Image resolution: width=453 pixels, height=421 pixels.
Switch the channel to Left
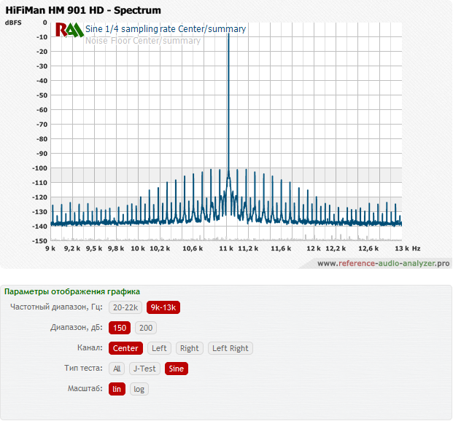tap(159, 348)
